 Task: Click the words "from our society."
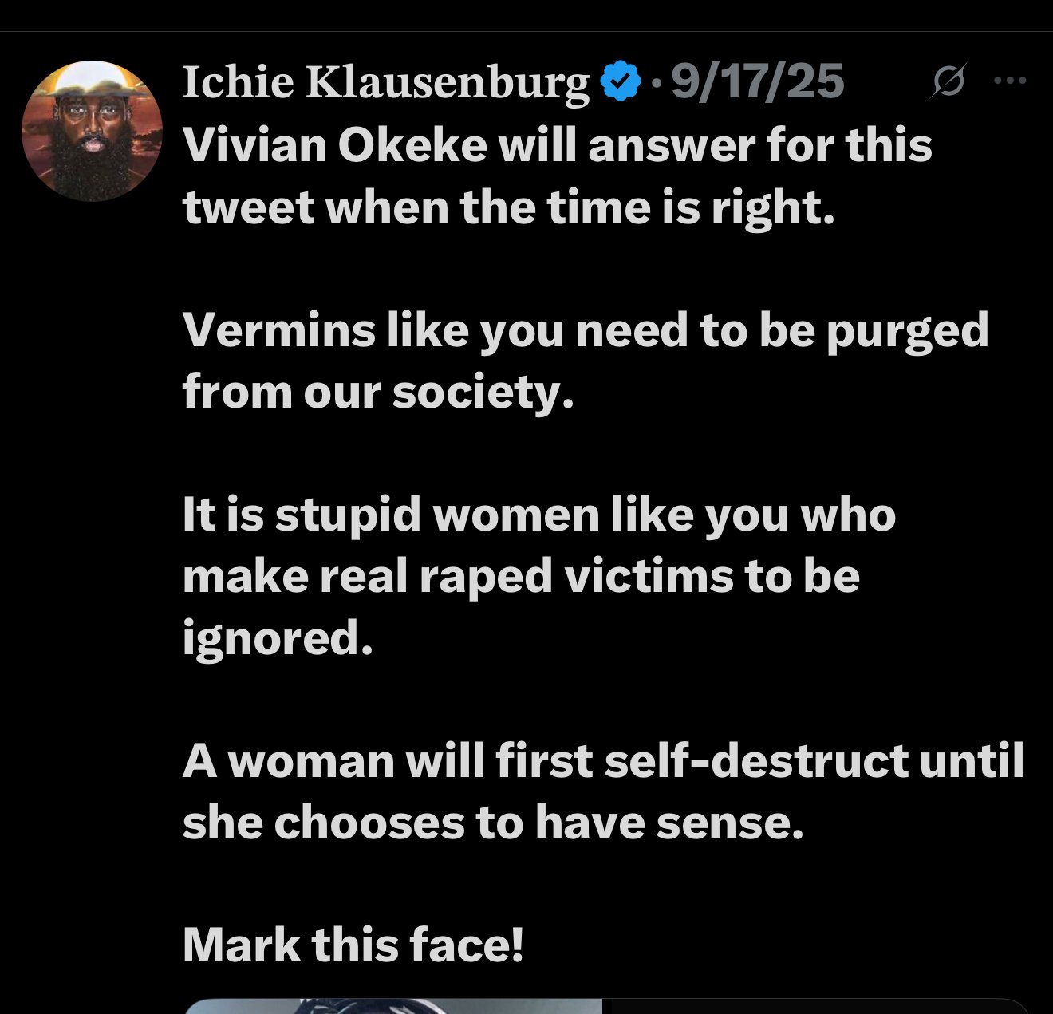378,392
